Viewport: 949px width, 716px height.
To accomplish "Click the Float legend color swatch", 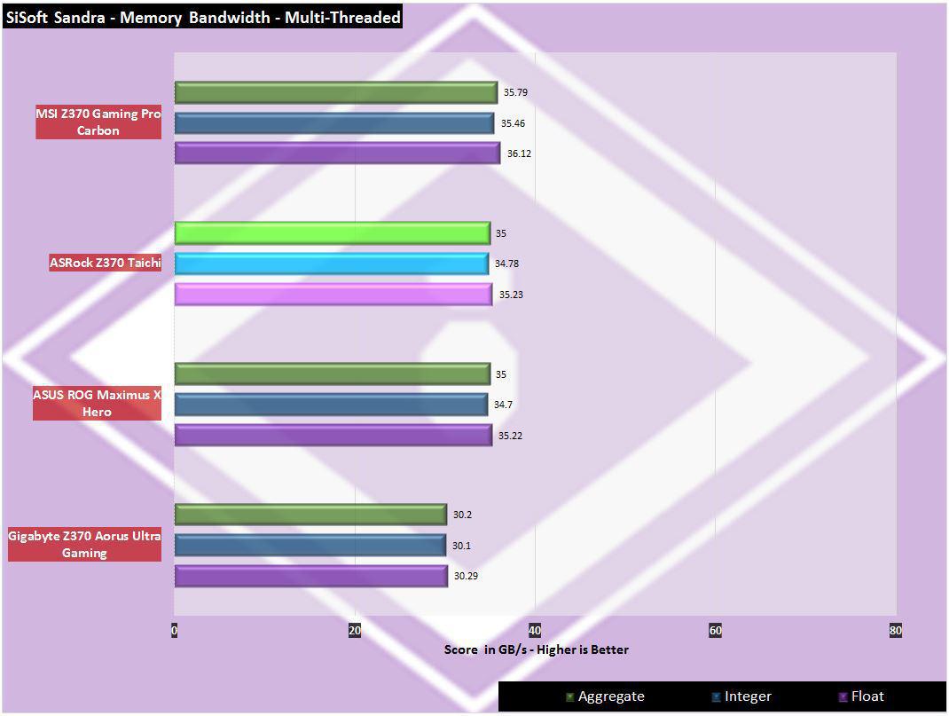I will click(x=843, y=697).
